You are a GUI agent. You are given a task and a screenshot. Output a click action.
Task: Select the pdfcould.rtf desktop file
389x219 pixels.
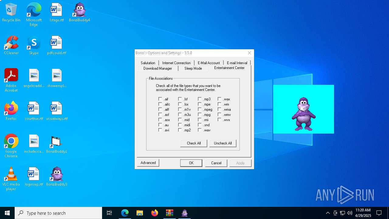click(x=57, y=46)
